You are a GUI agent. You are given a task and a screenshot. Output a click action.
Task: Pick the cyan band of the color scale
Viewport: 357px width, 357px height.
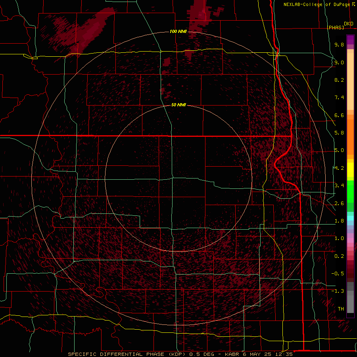[x=350, y=218]
